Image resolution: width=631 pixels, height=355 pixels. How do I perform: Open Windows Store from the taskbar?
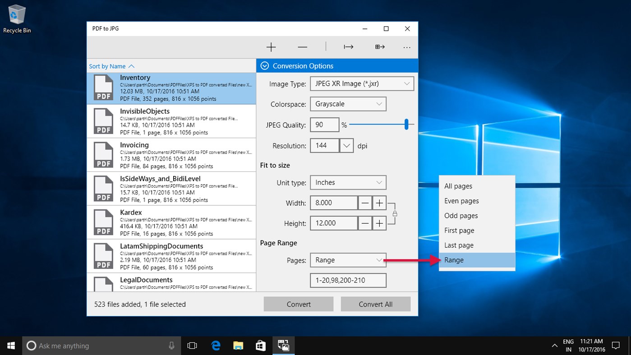point(261,346)
